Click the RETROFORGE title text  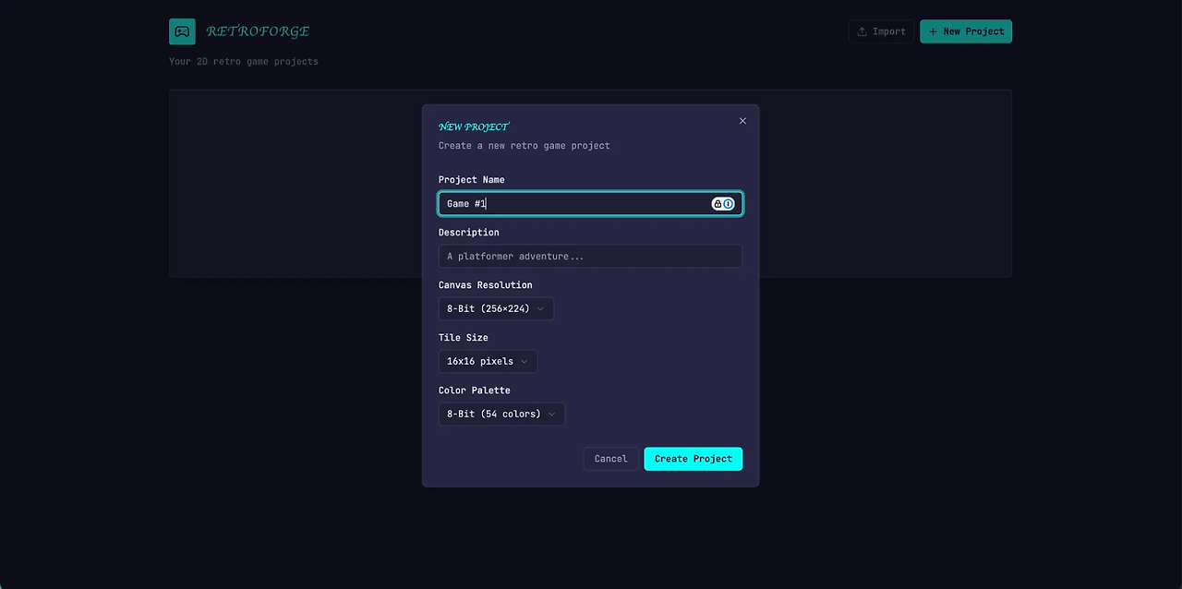pyautogui.click(x=258, y=31)
